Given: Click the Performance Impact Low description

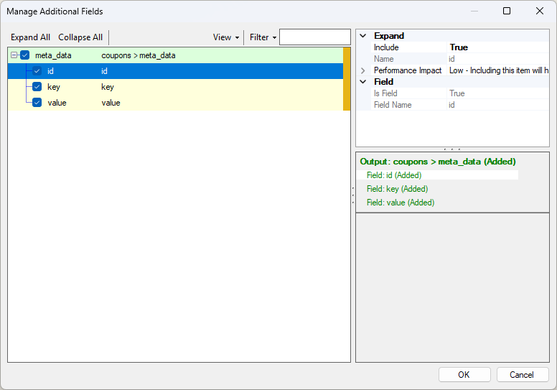Looking at the screenshot, I should pos(499,70).
